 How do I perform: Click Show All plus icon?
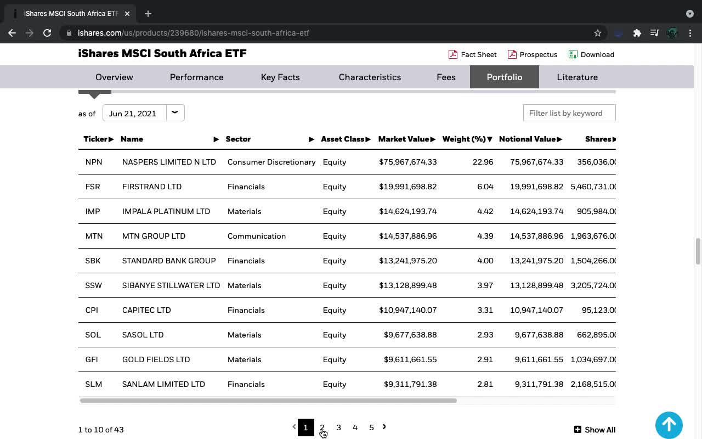pyautogui.click(x=578, y=430)
